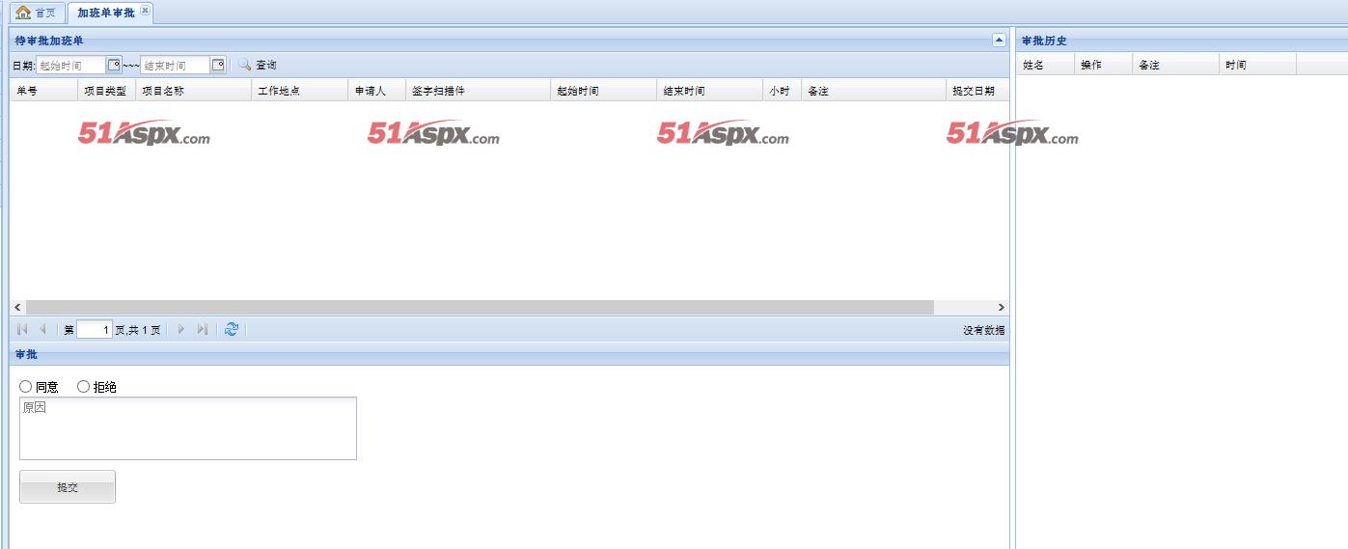1348x549 pixels.
Task: Click the horizontal scrollbar thumb
Action: 480,307
